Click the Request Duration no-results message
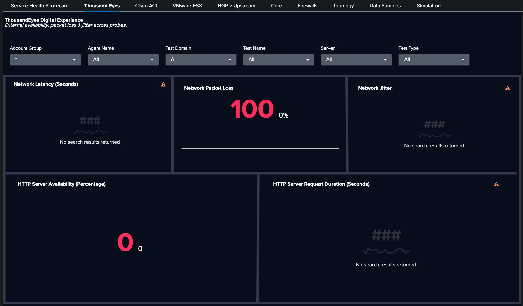The height and width of the screenshot is (306, 523). tap(386, 265)
